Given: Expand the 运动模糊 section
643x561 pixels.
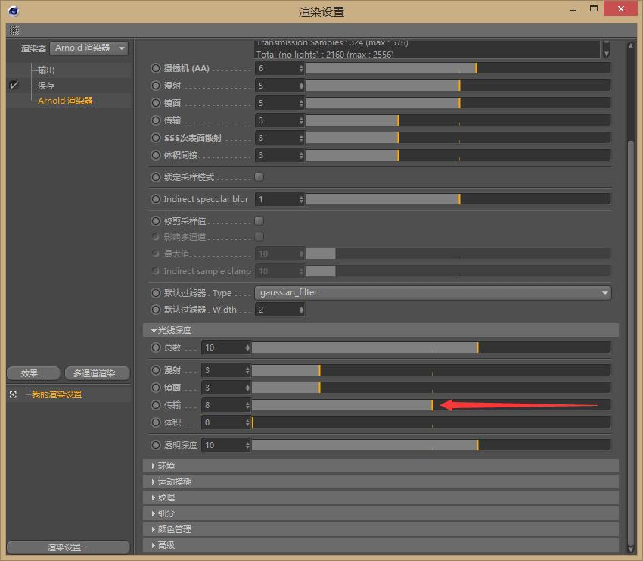Looking at the screenshot, I should coord(381,482).
